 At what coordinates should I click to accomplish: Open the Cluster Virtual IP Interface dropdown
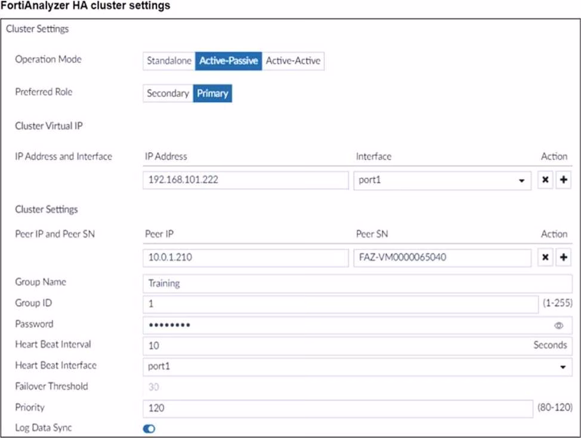coord(441,180)
